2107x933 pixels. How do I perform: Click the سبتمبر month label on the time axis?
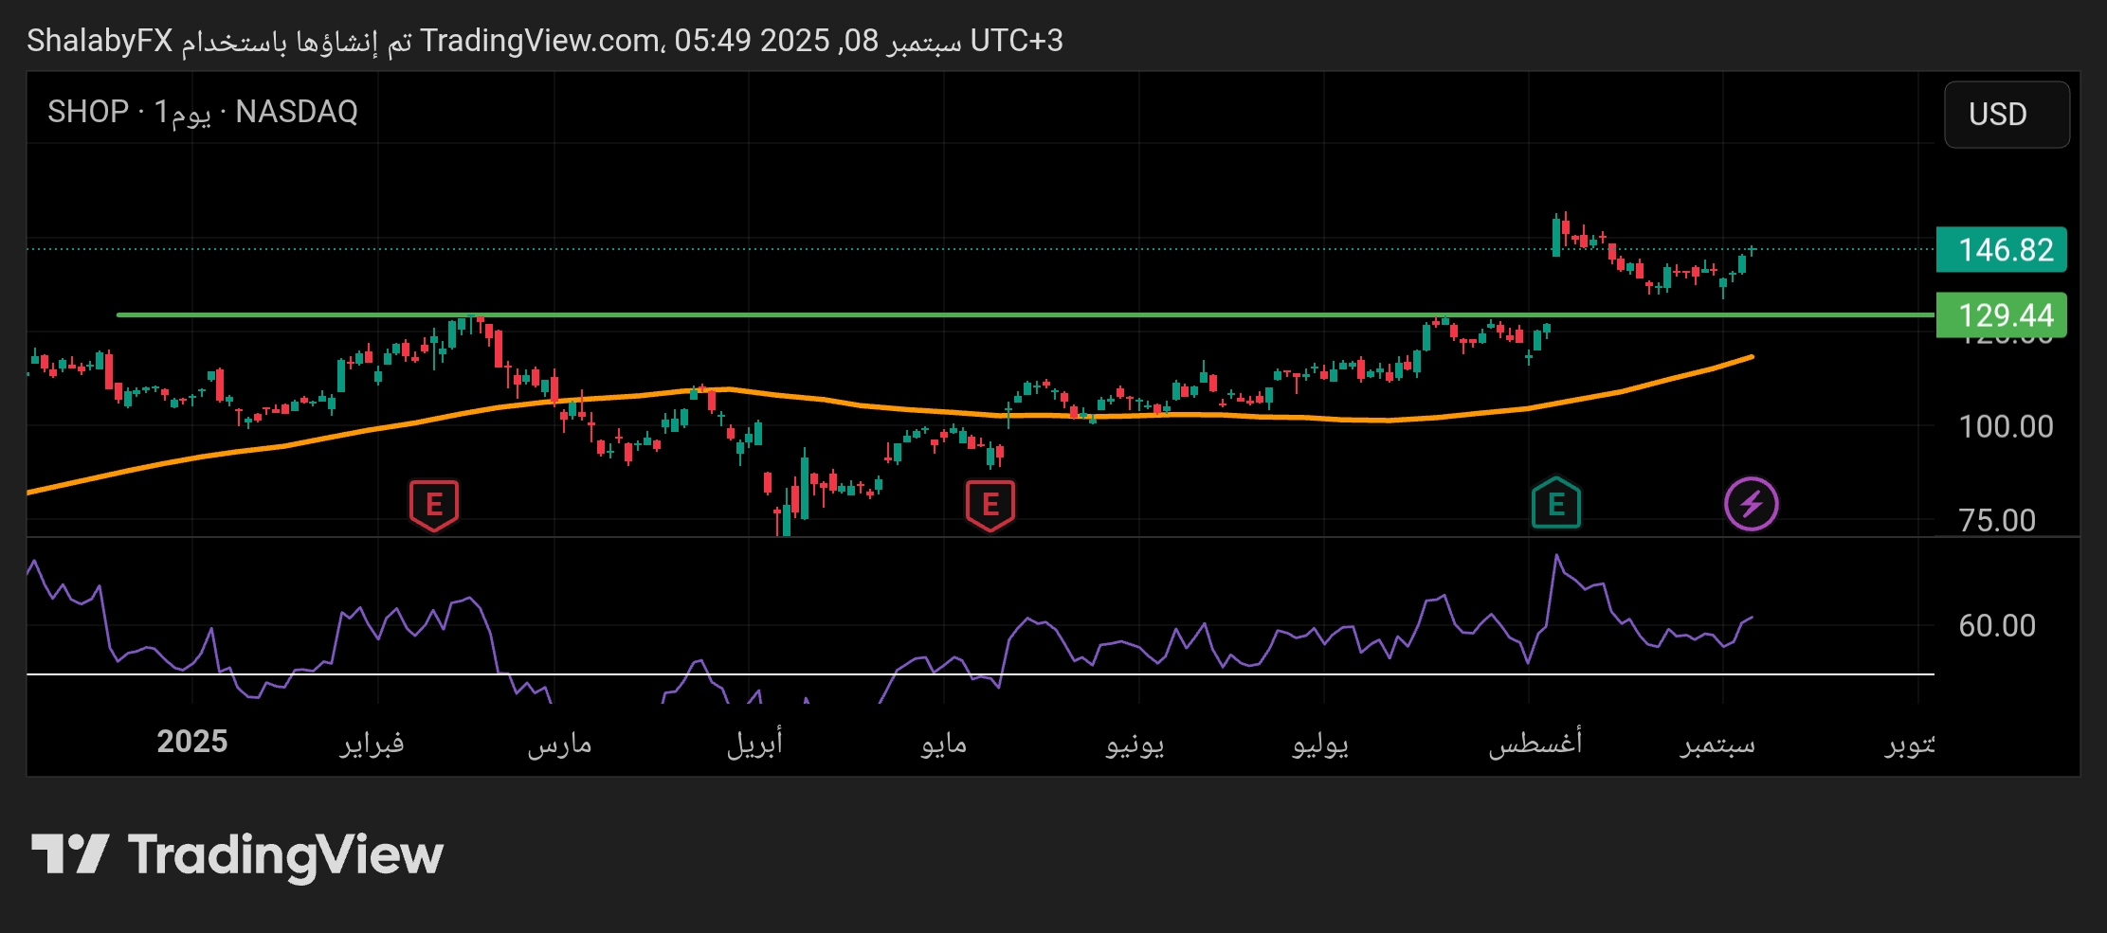click(1718, 744)
